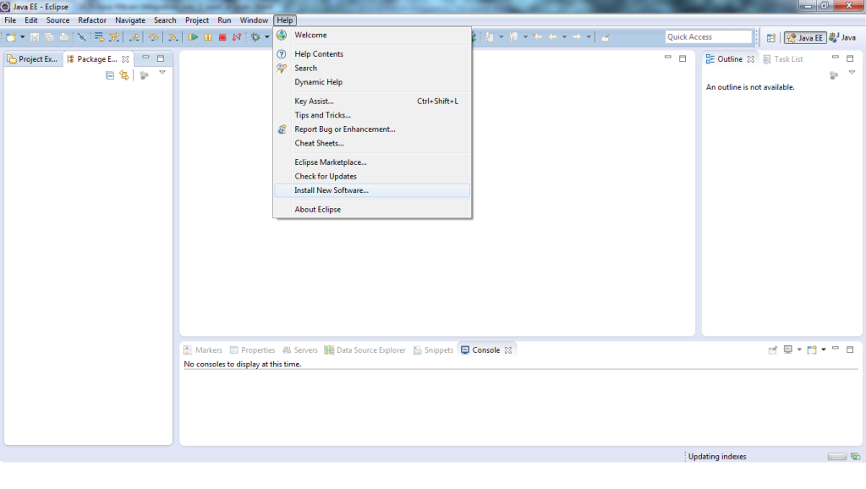Screen dimensions: 866x489
Task: Close the Outline tab
Action: (751, 59)
